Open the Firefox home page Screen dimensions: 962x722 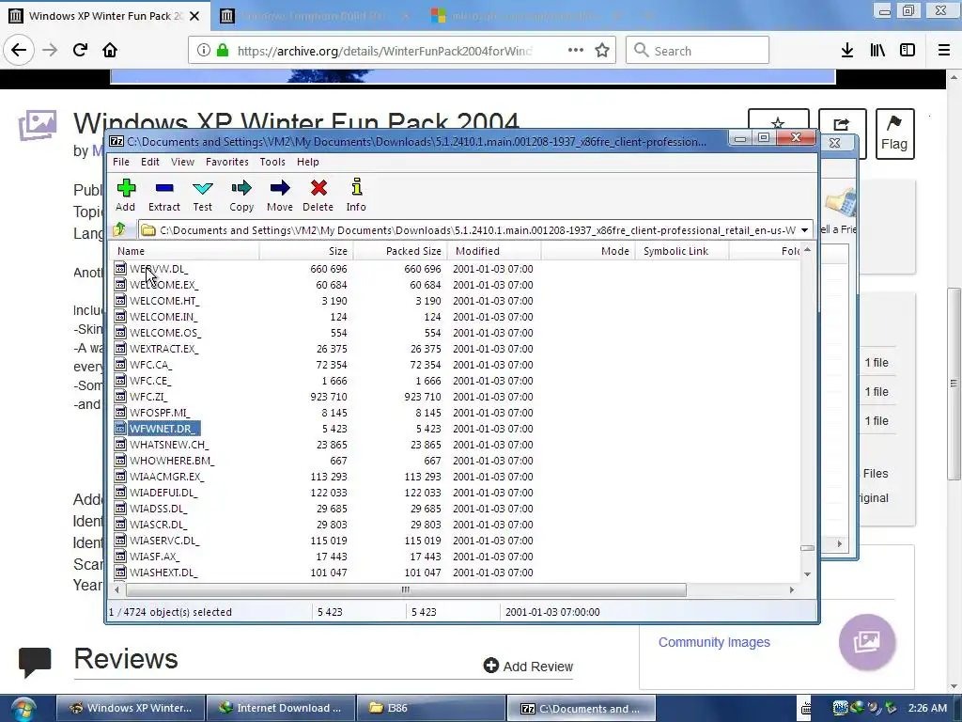pos(110,50)
